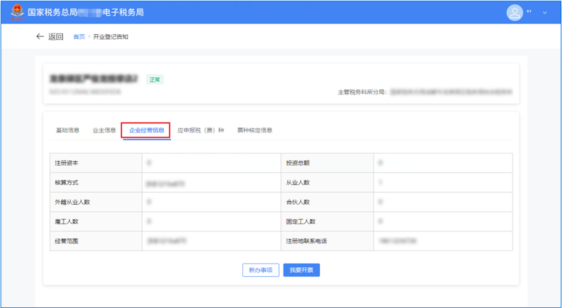562x308 pixels.
Task: Click the 新办事项 button
Action: point(261,270)
